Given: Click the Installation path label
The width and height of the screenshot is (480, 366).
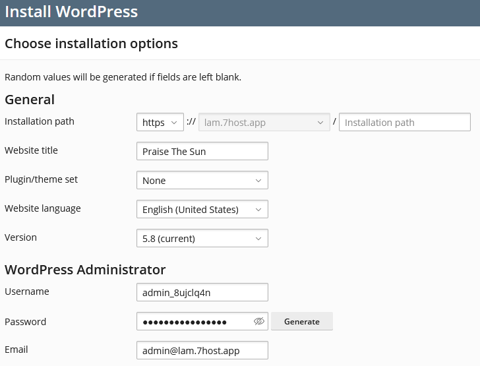Looking at the screenshot, I should pos(40,121).
